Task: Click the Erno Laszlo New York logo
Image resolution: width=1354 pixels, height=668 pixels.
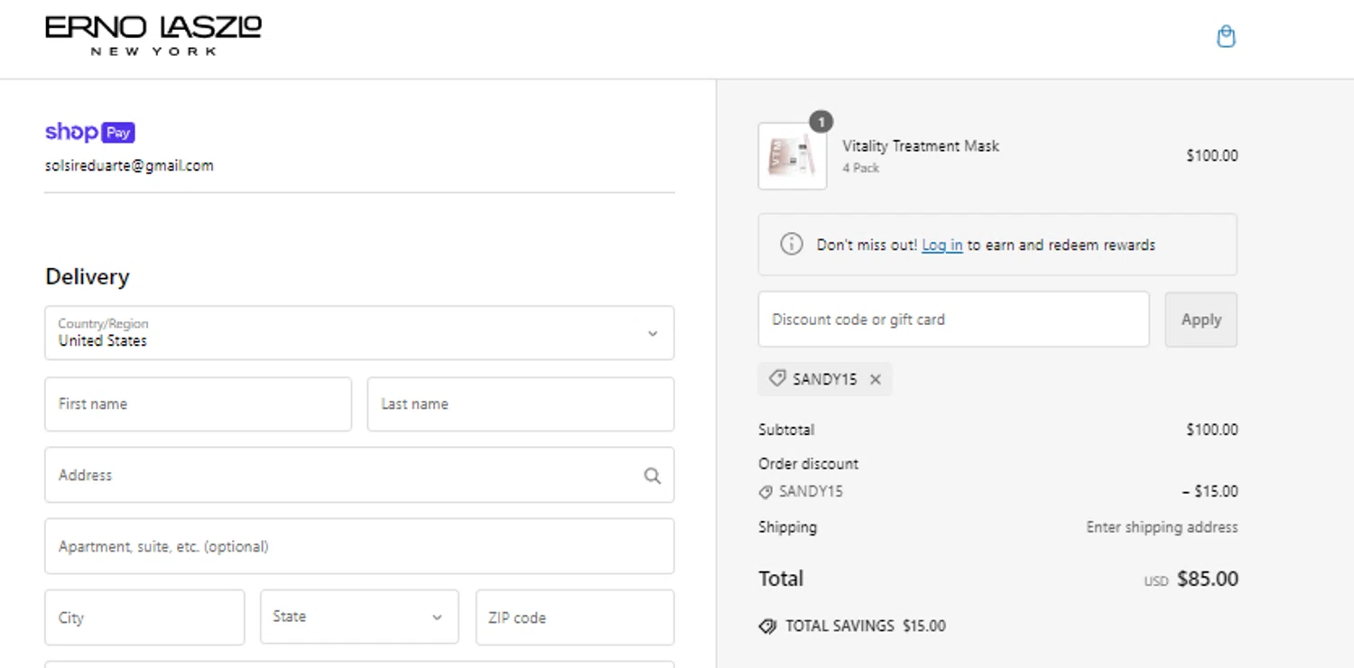Action: pos(153,36)
